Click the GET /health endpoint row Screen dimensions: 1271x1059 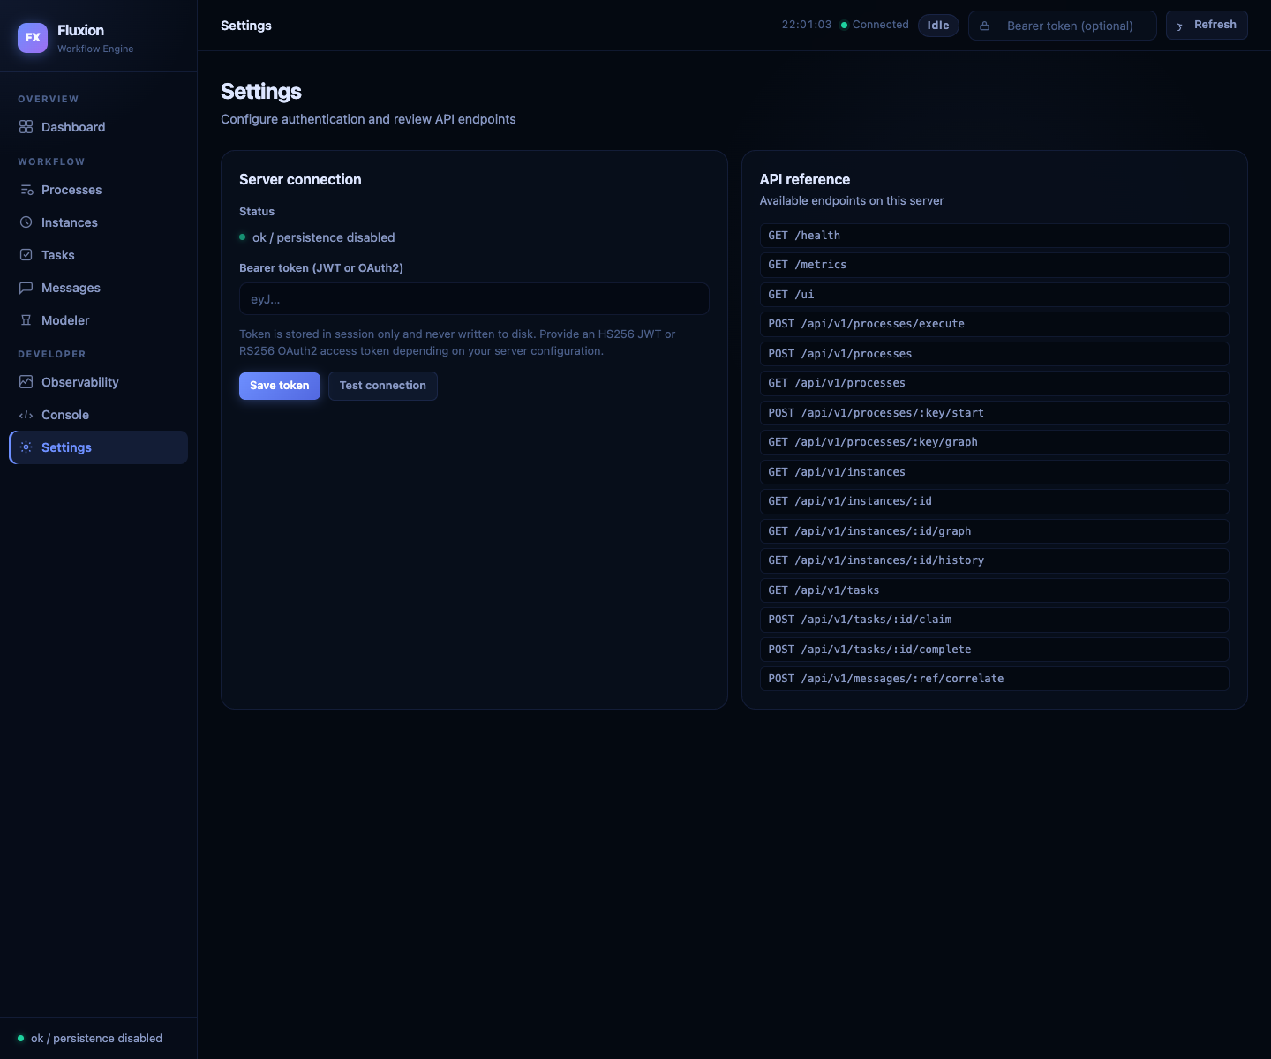[x=995, y=236]
